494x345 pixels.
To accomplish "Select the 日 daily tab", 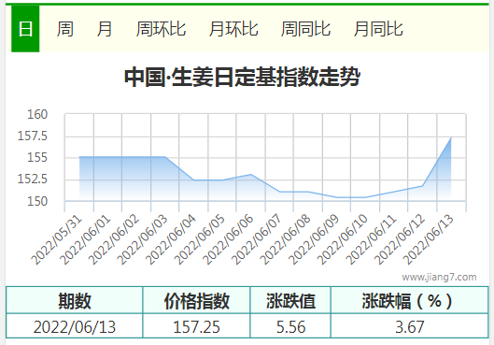I will (x=25, y=29).
